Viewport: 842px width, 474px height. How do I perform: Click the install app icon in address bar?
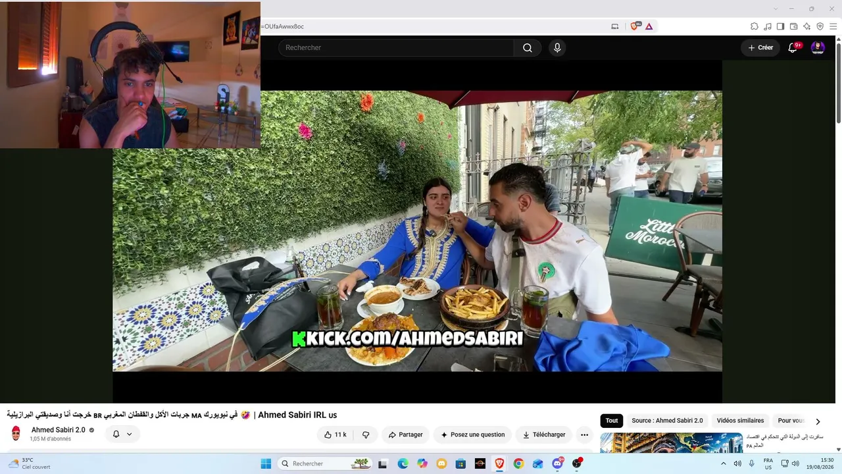click(x=615, y=26)
